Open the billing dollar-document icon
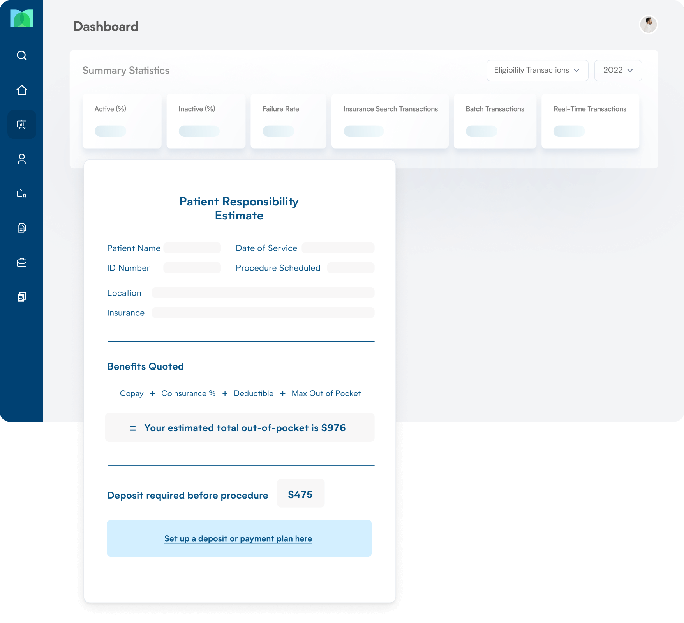The height and width of the screenshot is (623, 684). point(22,296)
